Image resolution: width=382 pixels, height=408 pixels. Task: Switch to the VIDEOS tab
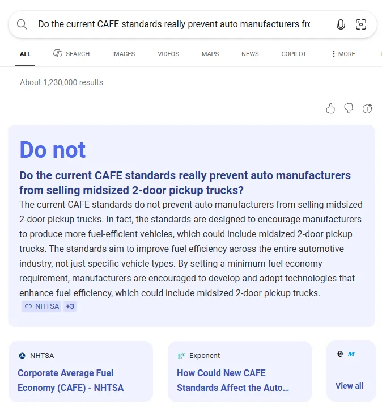click(168, 54)
